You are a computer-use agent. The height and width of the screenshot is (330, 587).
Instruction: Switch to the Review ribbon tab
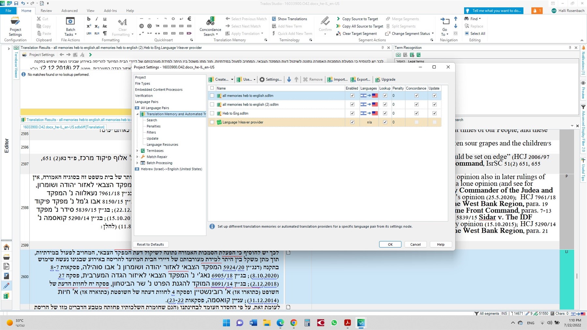(x=46, y=11)
